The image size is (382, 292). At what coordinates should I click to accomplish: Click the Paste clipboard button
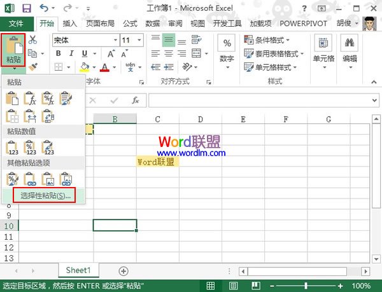click(x=13, y=50)
